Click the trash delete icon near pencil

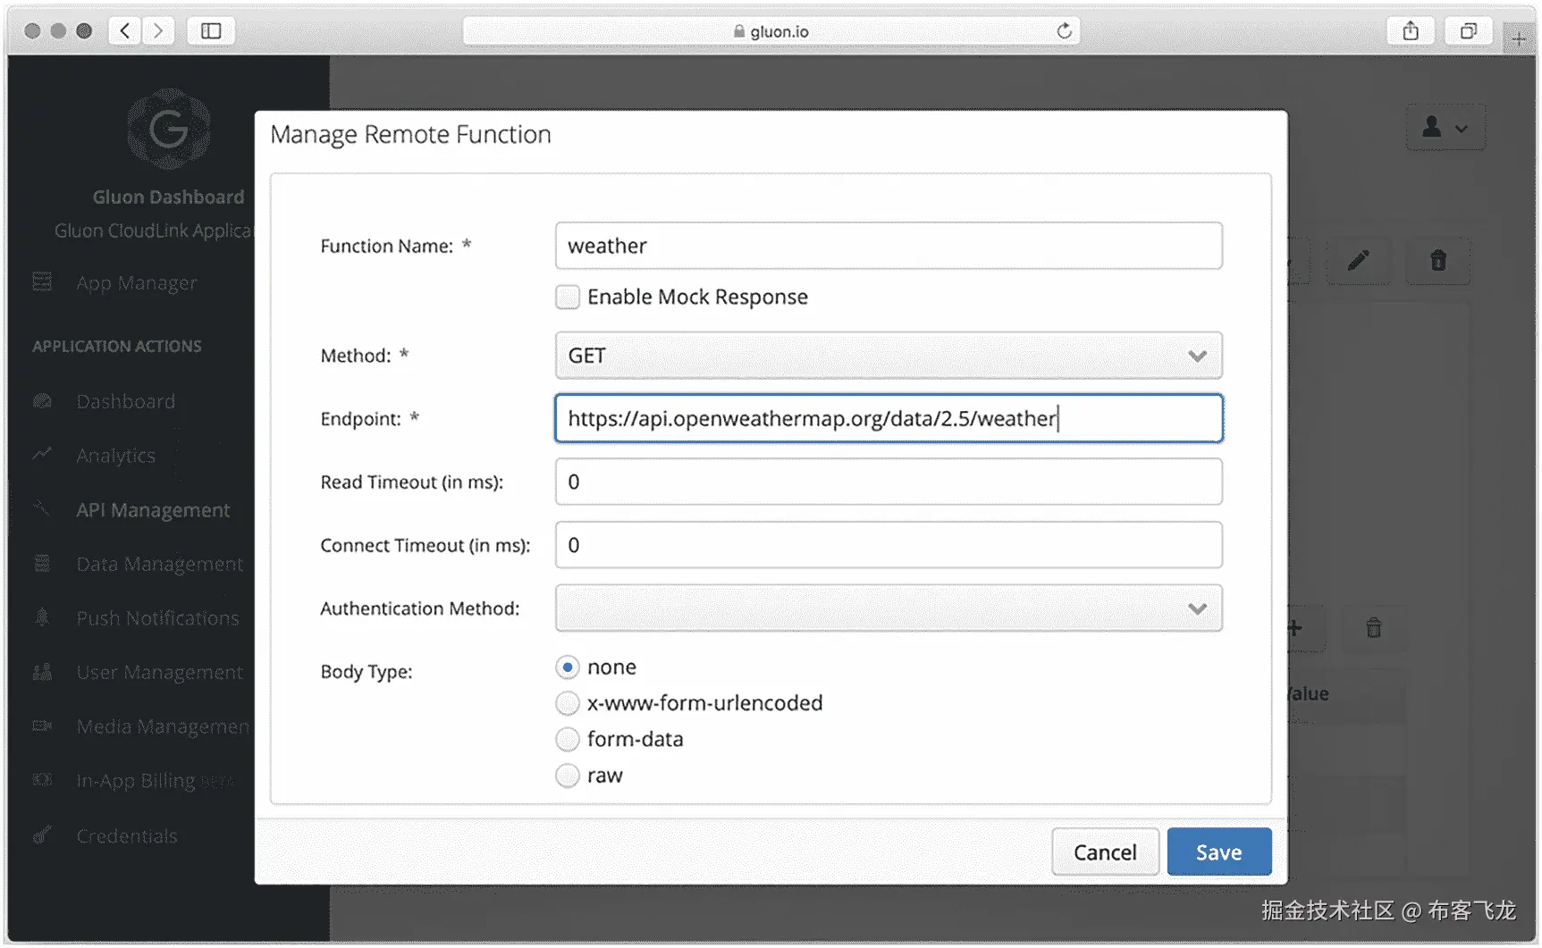click(1437, 261)
